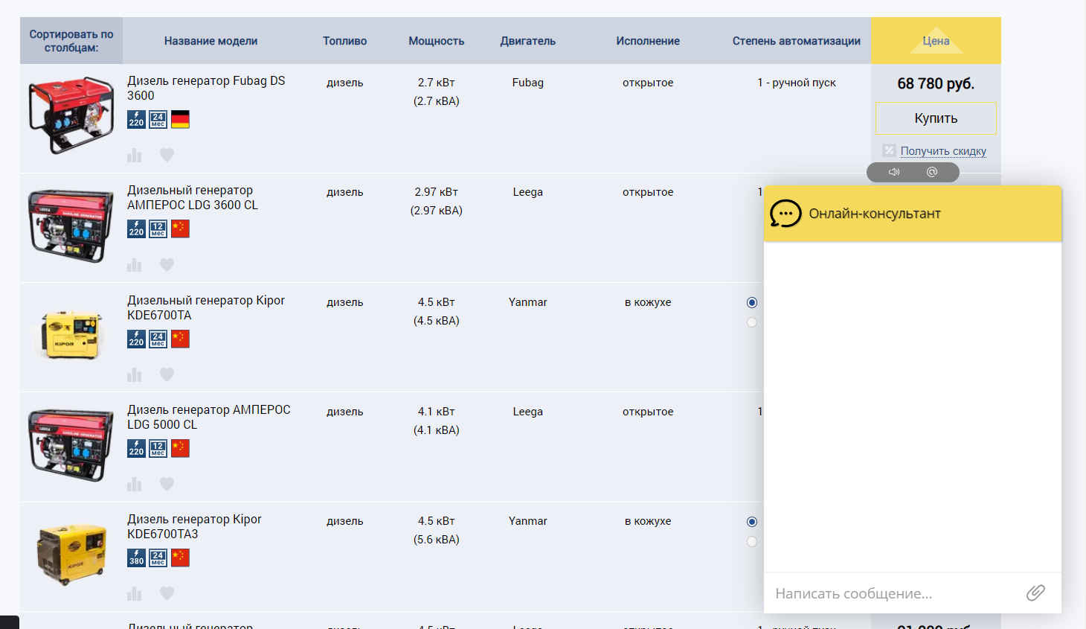The width and height of the screenshot is (1086, 629).
Task: Sort by Мощность column
Action: tap(437, 41)
